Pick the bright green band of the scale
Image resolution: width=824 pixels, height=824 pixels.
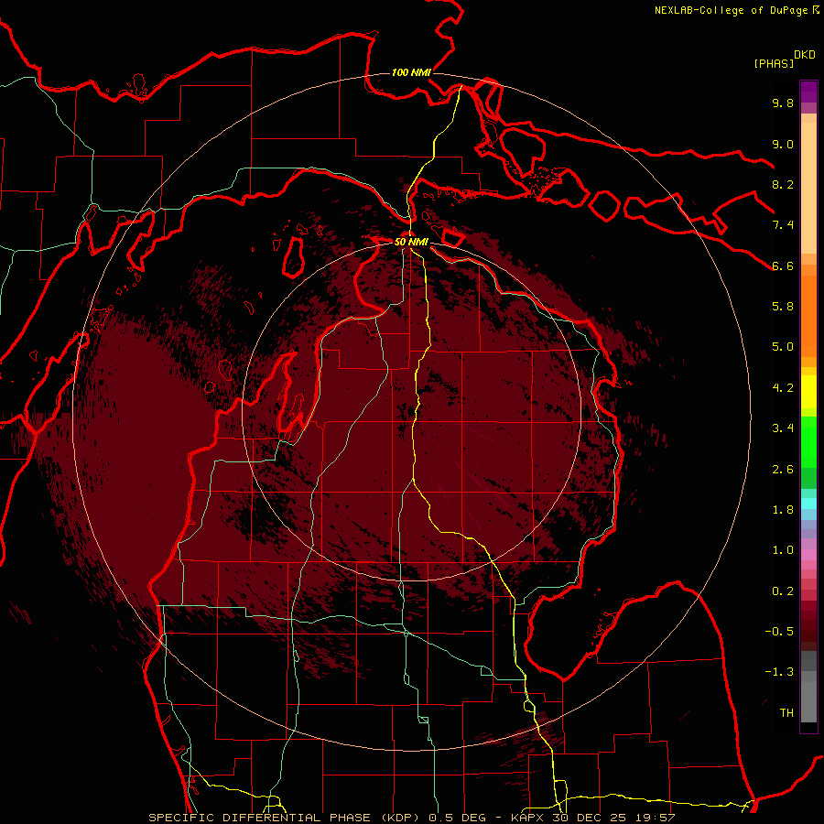[x=808, y=442]
